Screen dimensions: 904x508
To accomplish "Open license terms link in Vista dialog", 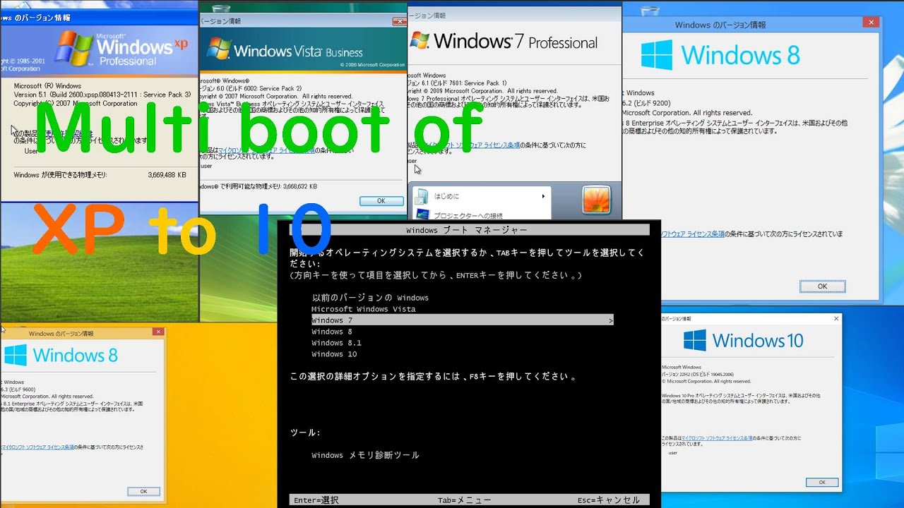I will (267, 150).
